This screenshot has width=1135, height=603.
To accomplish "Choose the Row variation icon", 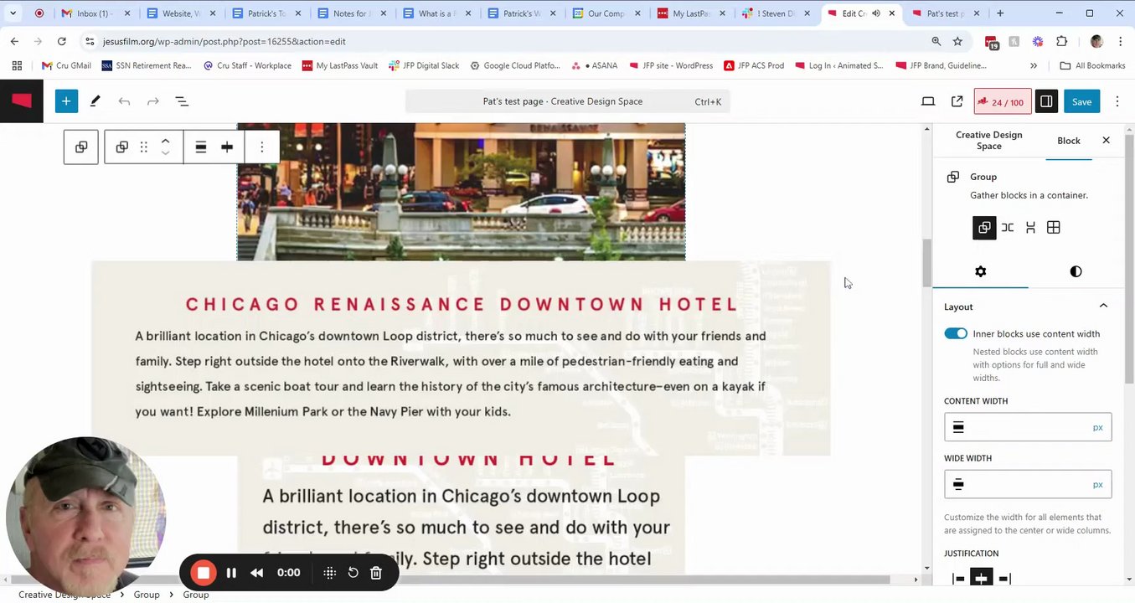I will [x=1008, y=228].
